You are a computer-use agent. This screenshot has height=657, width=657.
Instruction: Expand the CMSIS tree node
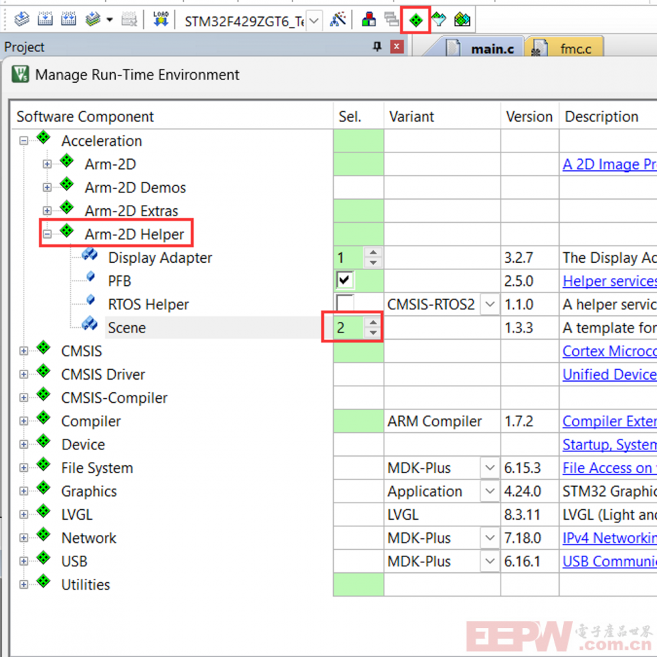point(24,351)
